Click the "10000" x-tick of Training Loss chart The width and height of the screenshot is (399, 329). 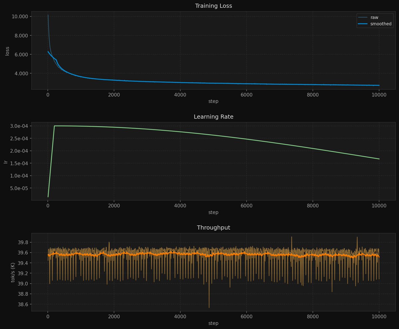(379, 95)
